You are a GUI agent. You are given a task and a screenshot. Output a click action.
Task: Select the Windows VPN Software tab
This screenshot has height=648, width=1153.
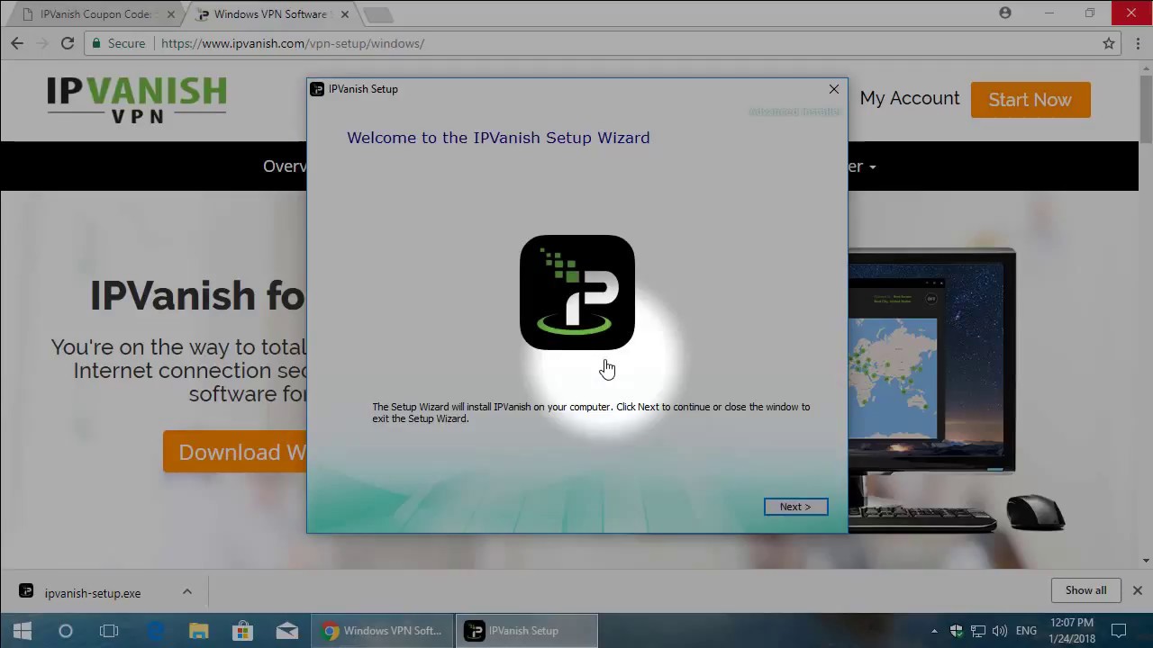point(268,14)
